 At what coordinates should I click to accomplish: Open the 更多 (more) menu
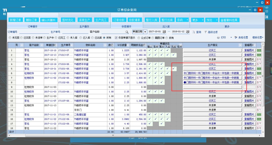click(197, 20)
